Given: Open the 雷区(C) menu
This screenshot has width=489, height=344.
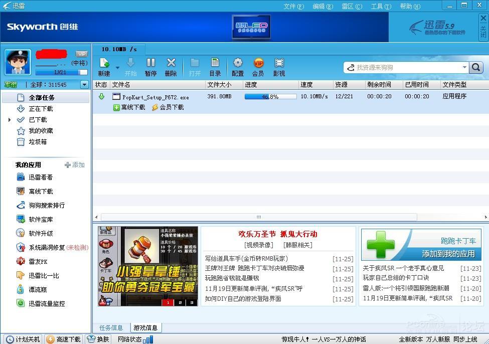Looking at the screenshot, I should [x=352, y=6].
